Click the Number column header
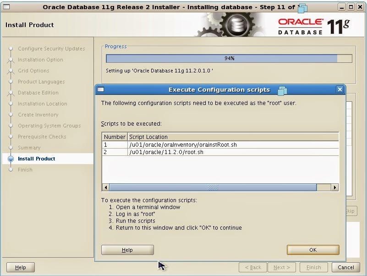This screenshot has height=276, width=367. click(115, 137)
